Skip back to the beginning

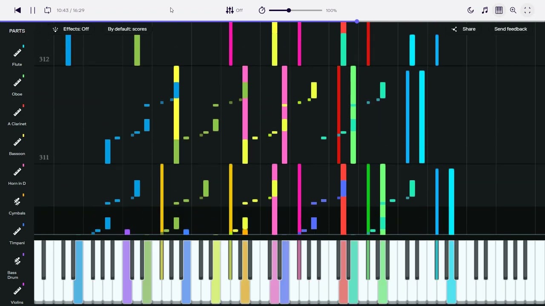pos(17,10)
